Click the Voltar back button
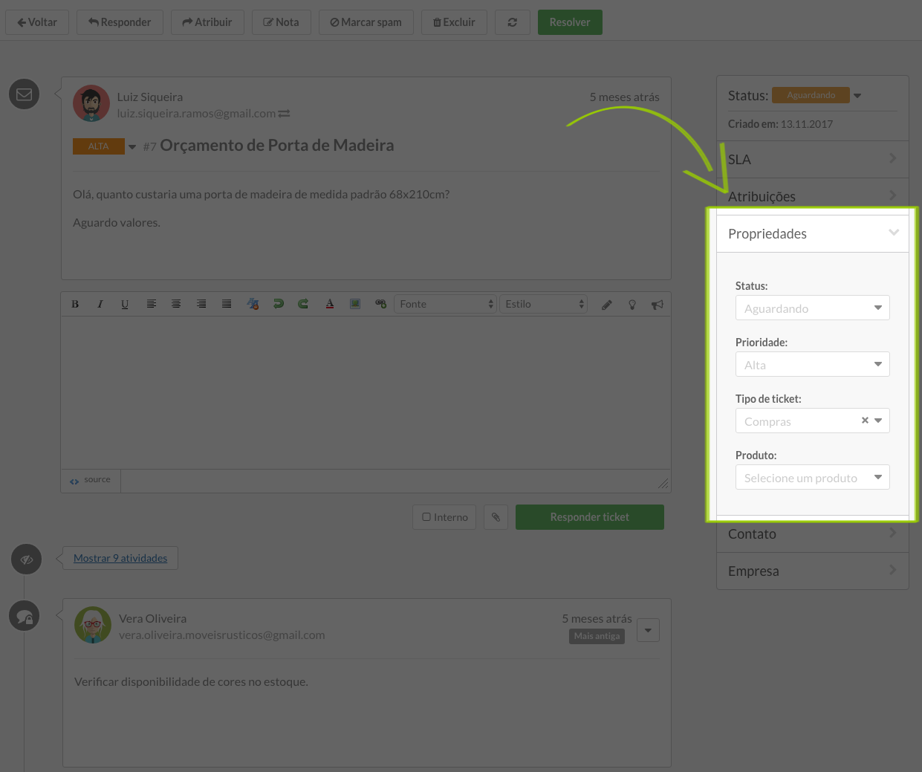The width and height of the screenshot is (922, 772). point(37,22)
